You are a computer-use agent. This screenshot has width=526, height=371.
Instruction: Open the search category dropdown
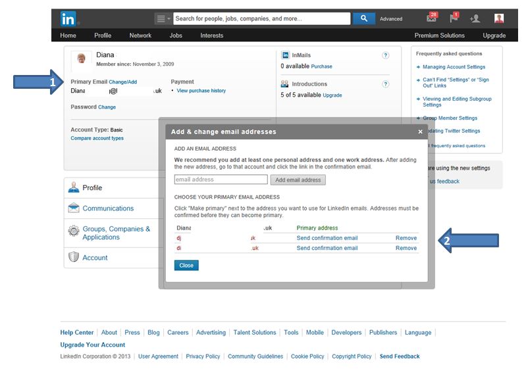[x=163, y=19]
